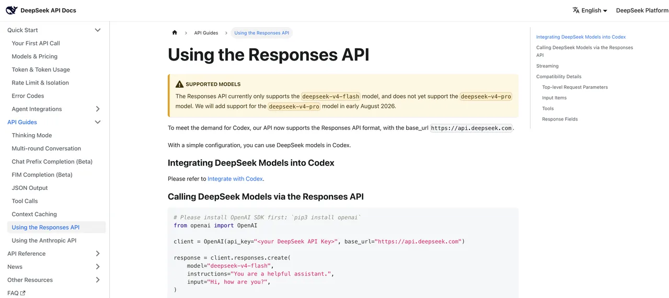Image resolution: width=669 pixels, height=298 pixels.
Task: Click the SUPPORTED MODELS notice title
Action: point(213,84)
